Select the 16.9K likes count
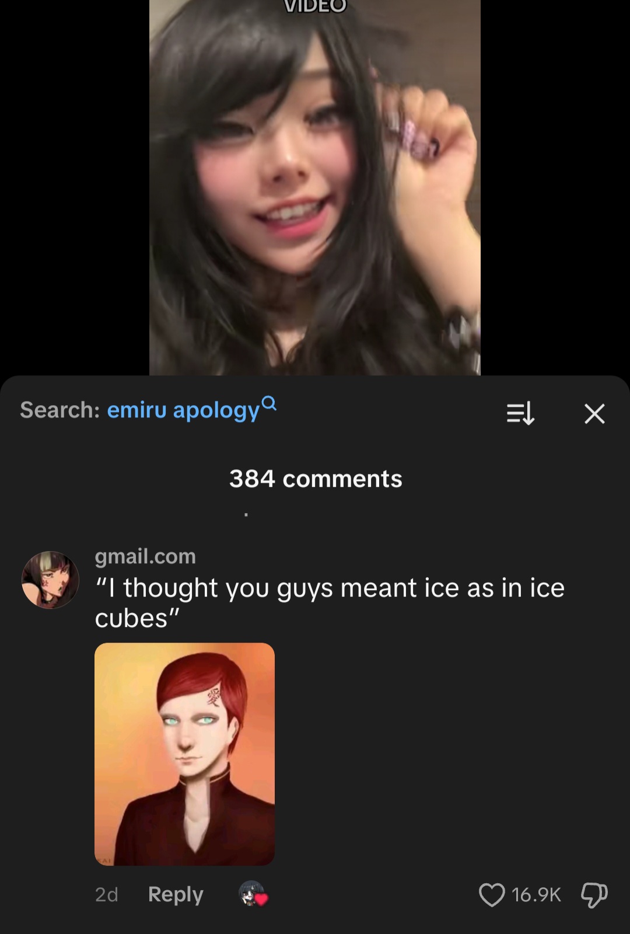The image size is (630, 934). click(536, 895)
